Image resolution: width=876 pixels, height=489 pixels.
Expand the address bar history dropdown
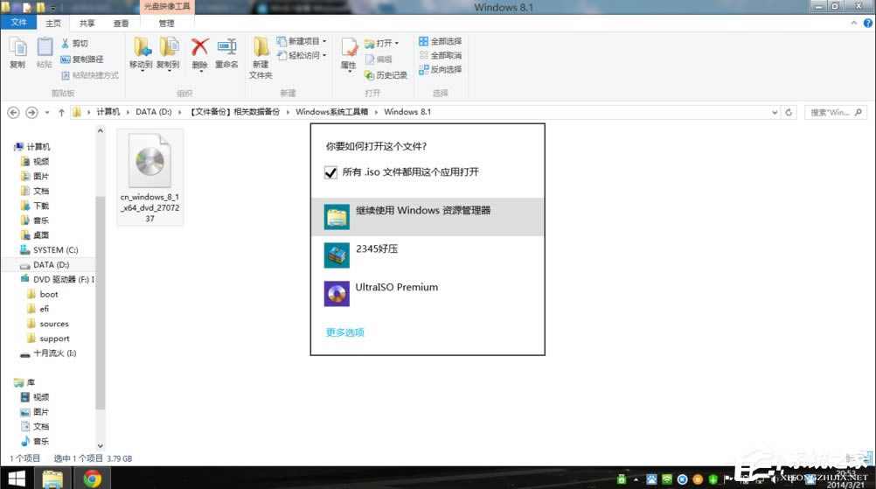click(x=775, y=112)
